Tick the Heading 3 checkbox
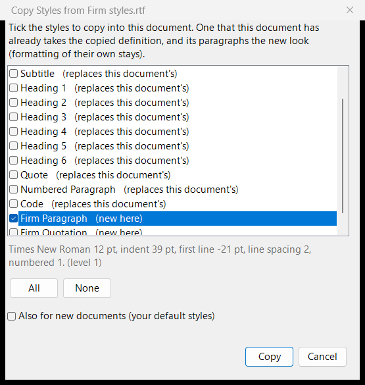Screen dimensions: 365x385 pos(14,117)
